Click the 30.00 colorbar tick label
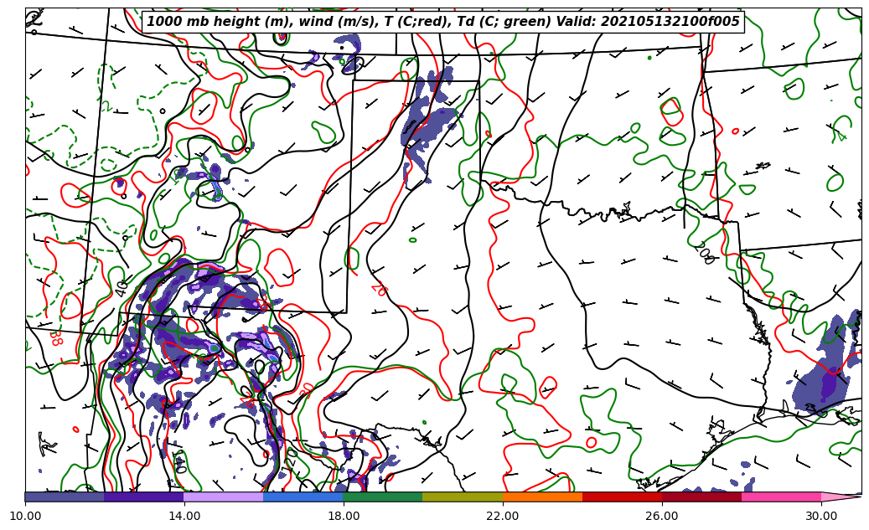Viewport: 869px width, 530px height. (821, 516)
